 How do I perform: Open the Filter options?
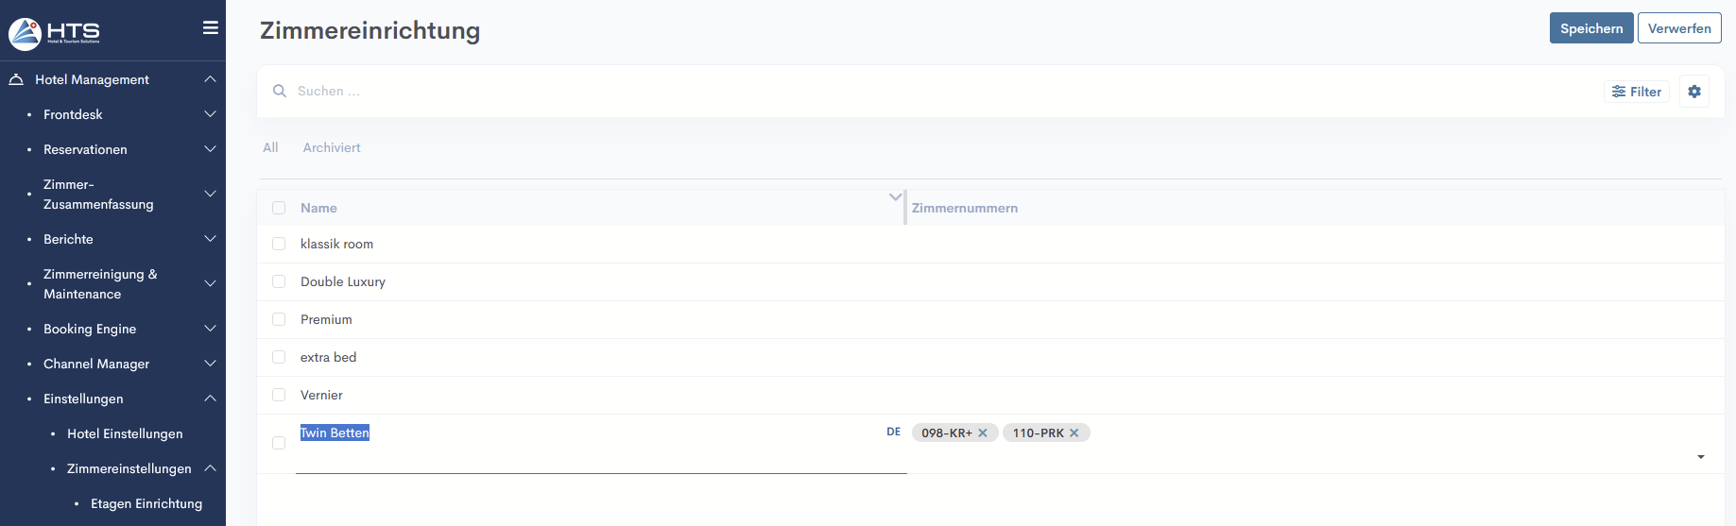(1637, 92)
